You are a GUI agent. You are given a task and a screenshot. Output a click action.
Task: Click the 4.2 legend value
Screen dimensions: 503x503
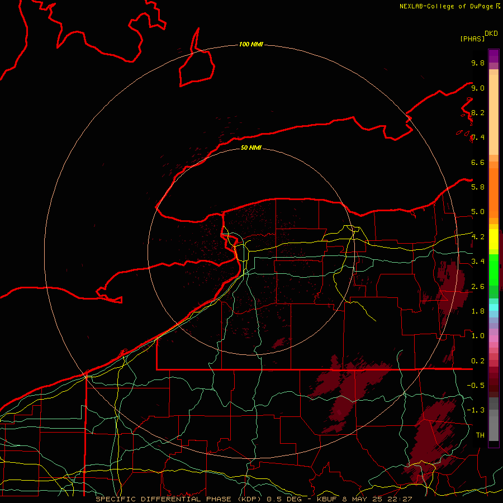point(478,236)
